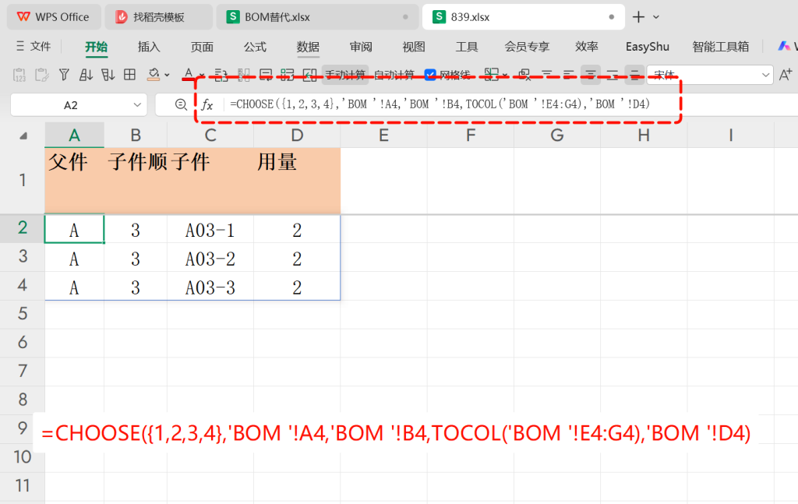
Task: Select the 839.xlsx document tab
Action: tap(523, 17)
